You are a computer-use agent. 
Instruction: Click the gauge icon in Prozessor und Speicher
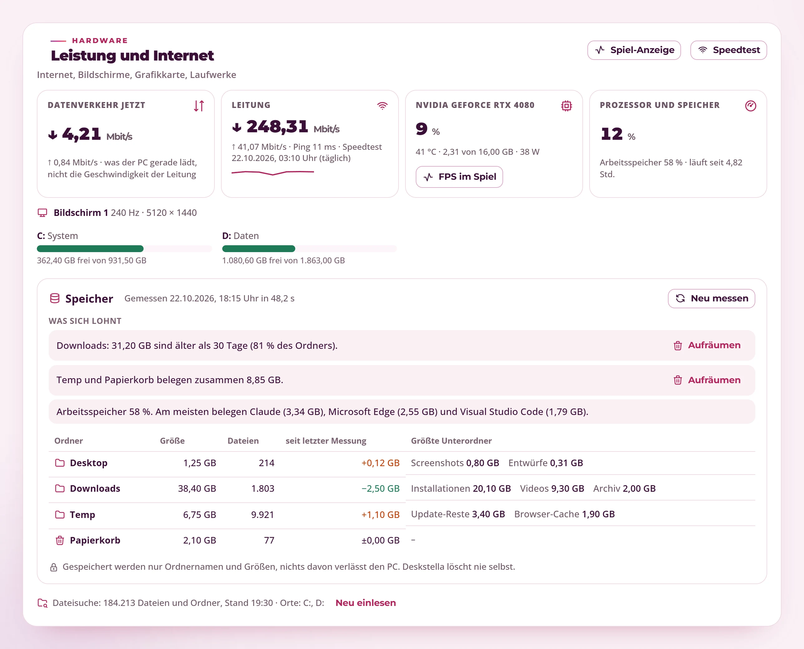pos(750,106)
